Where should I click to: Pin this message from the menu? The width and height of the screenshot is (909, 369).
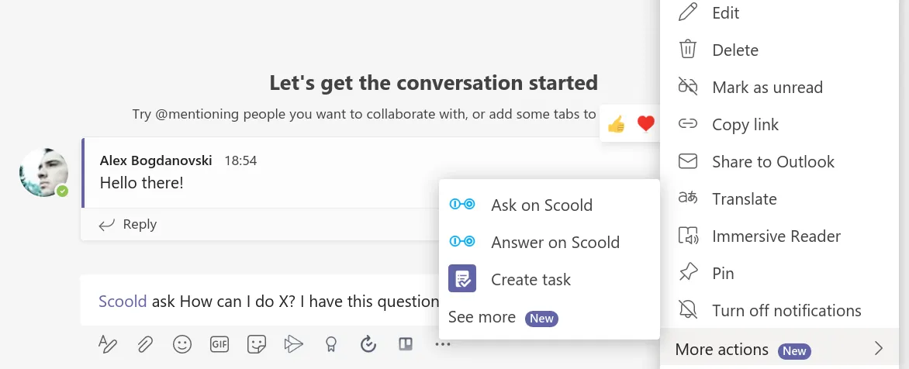point(722,274)
